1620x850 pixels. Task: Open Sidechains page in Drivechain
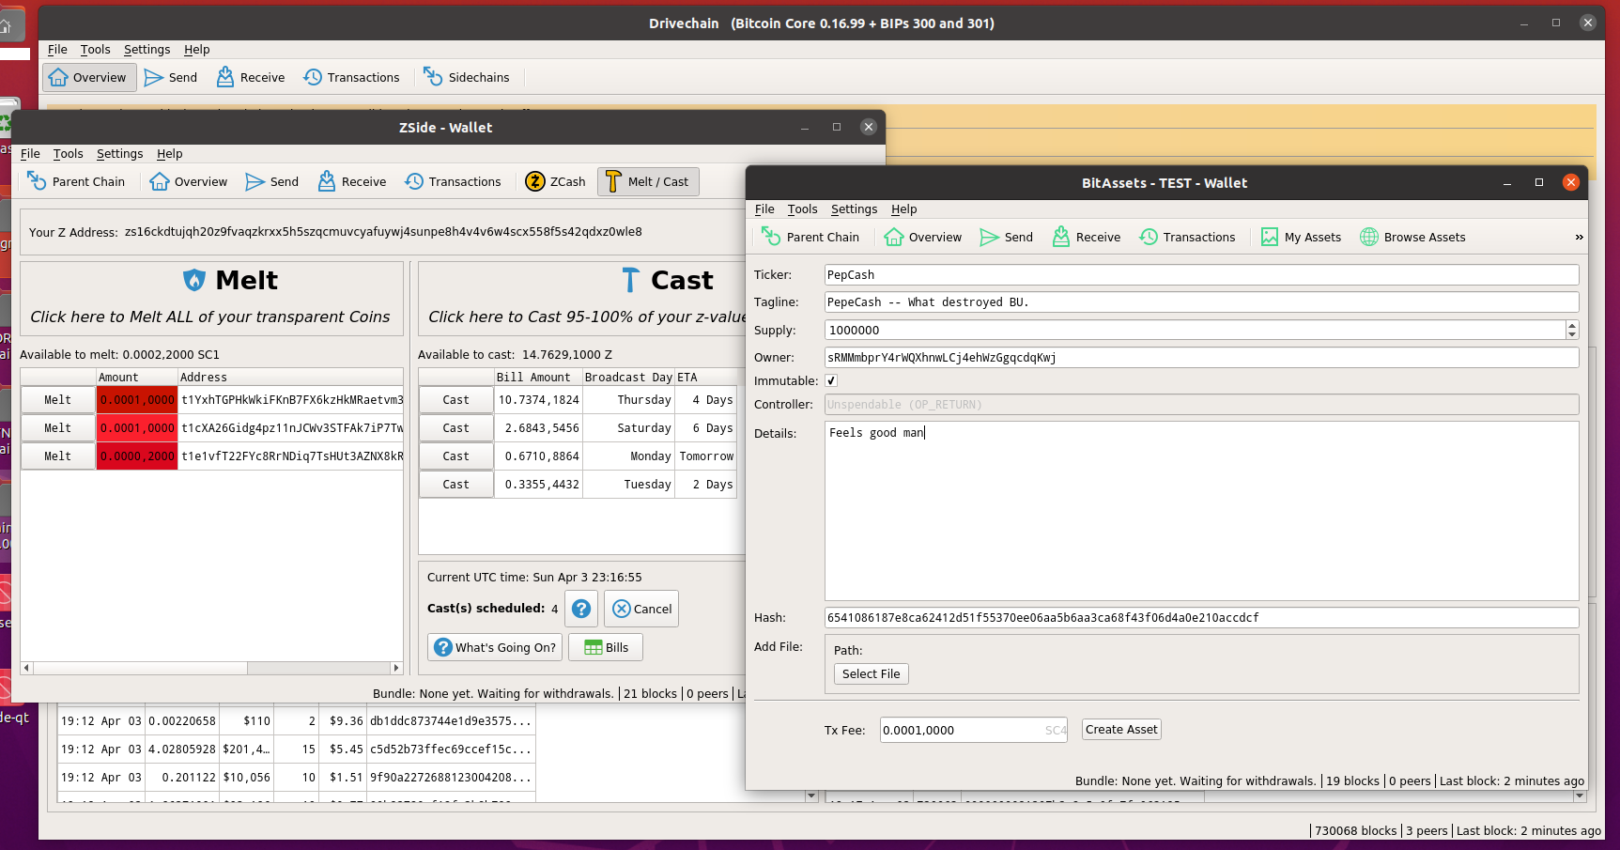click(x=467, y=77)
